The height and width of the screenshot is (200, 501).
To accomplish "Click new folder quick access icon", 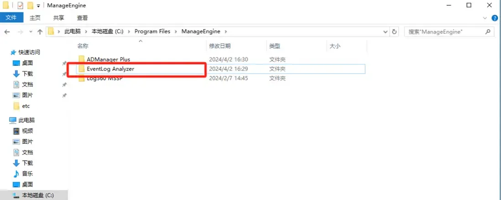I will coord(30,5).
